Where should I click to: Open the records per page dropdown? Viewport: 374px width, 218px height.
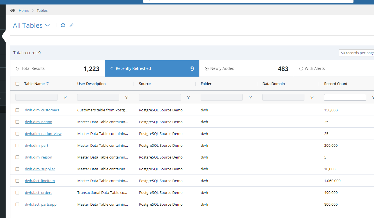tap(356, 53)
